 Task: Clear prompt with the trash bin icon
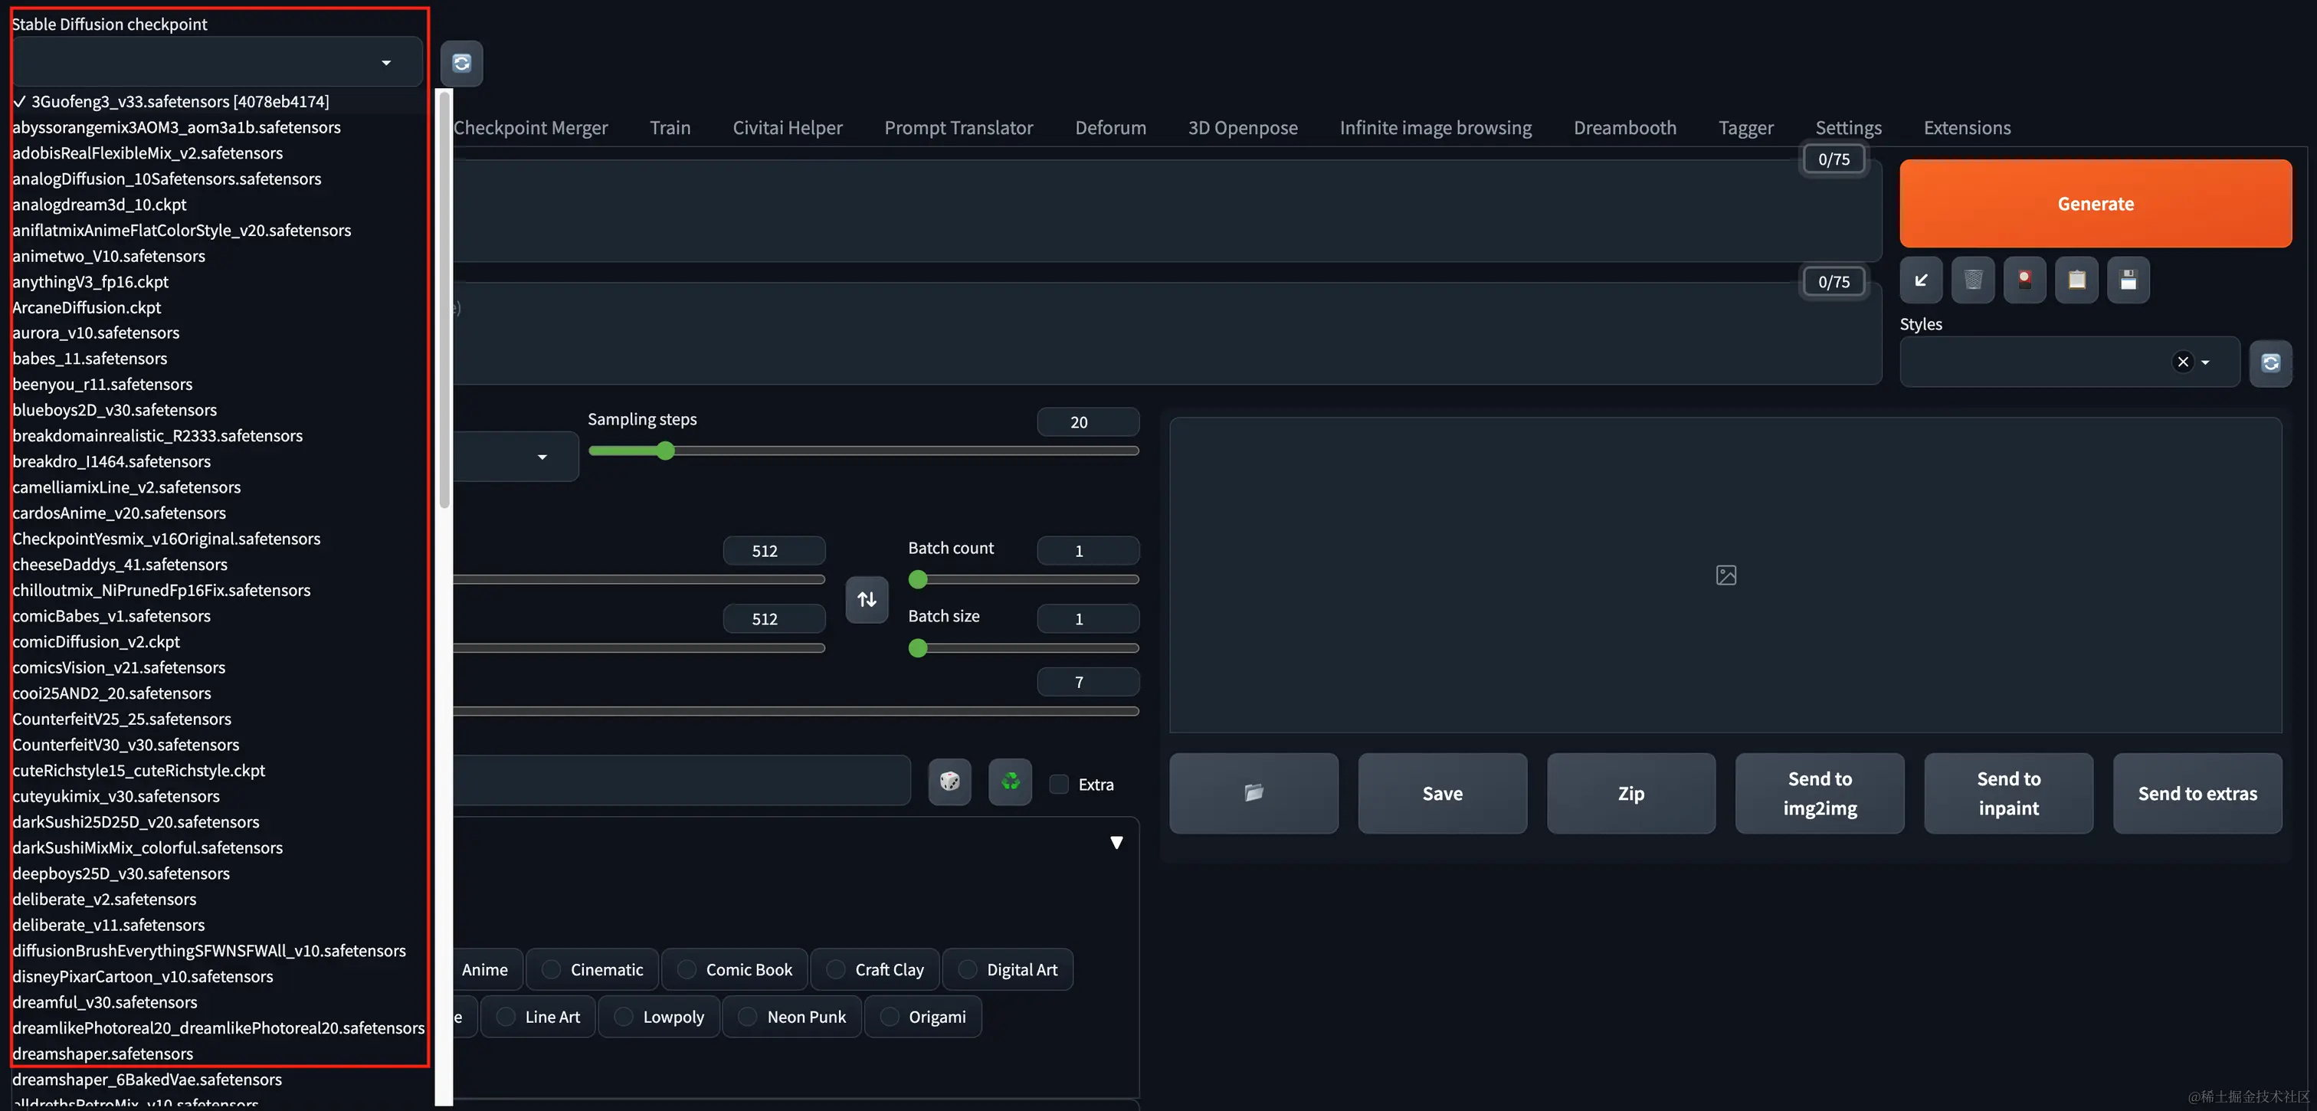1972,280
